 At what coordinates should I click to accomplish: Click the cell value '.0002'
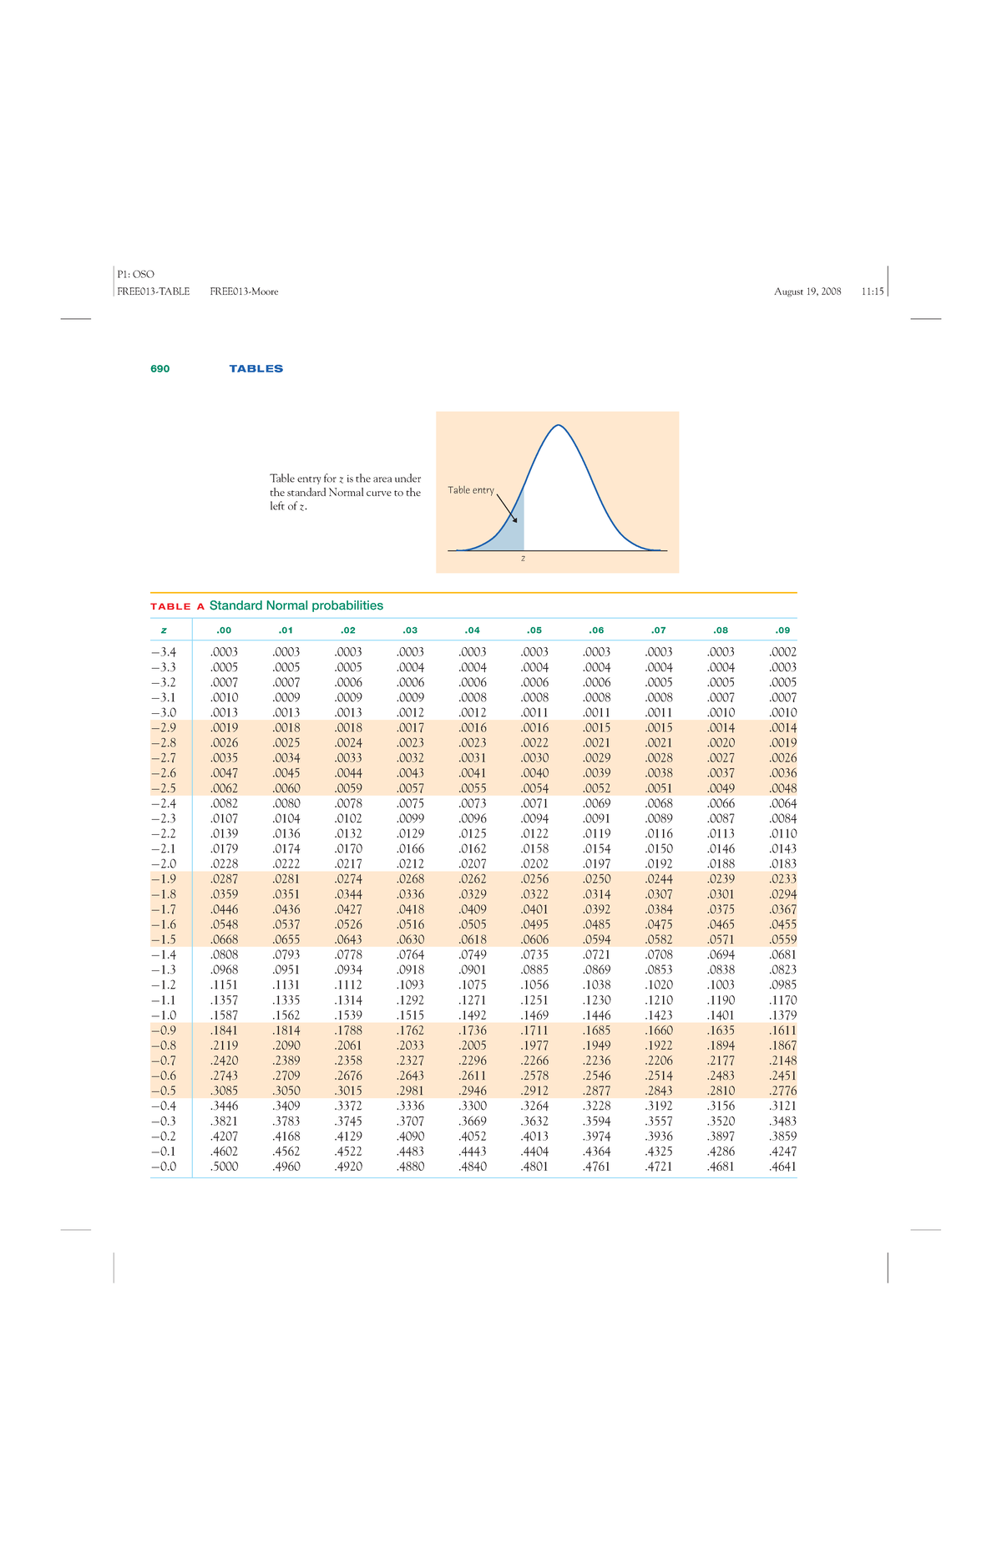(782, 652)
